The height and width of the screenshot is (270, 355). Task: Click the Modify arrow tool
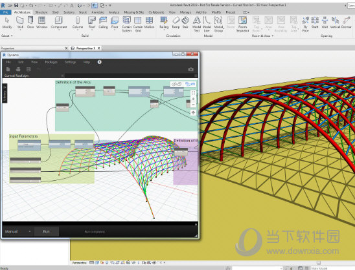[x=7, y=23]
